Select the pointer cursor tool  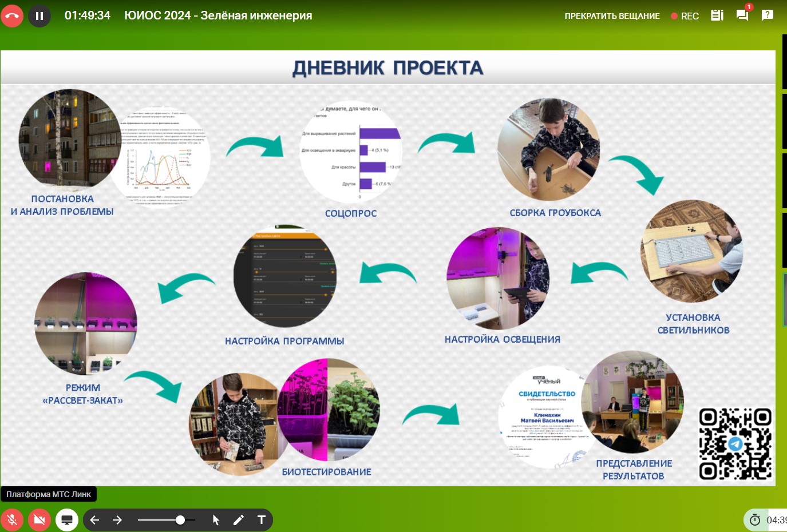216,520
